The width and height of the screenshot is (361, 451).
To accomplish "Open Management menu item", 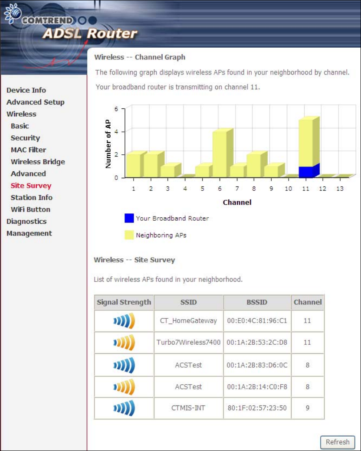I will pyautogui.click(x=30, y=234).
